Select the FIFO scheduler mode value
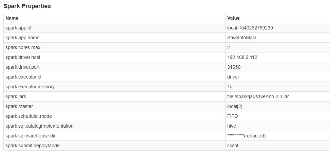This screenshot has width=330, height=154. click(233, 116)
